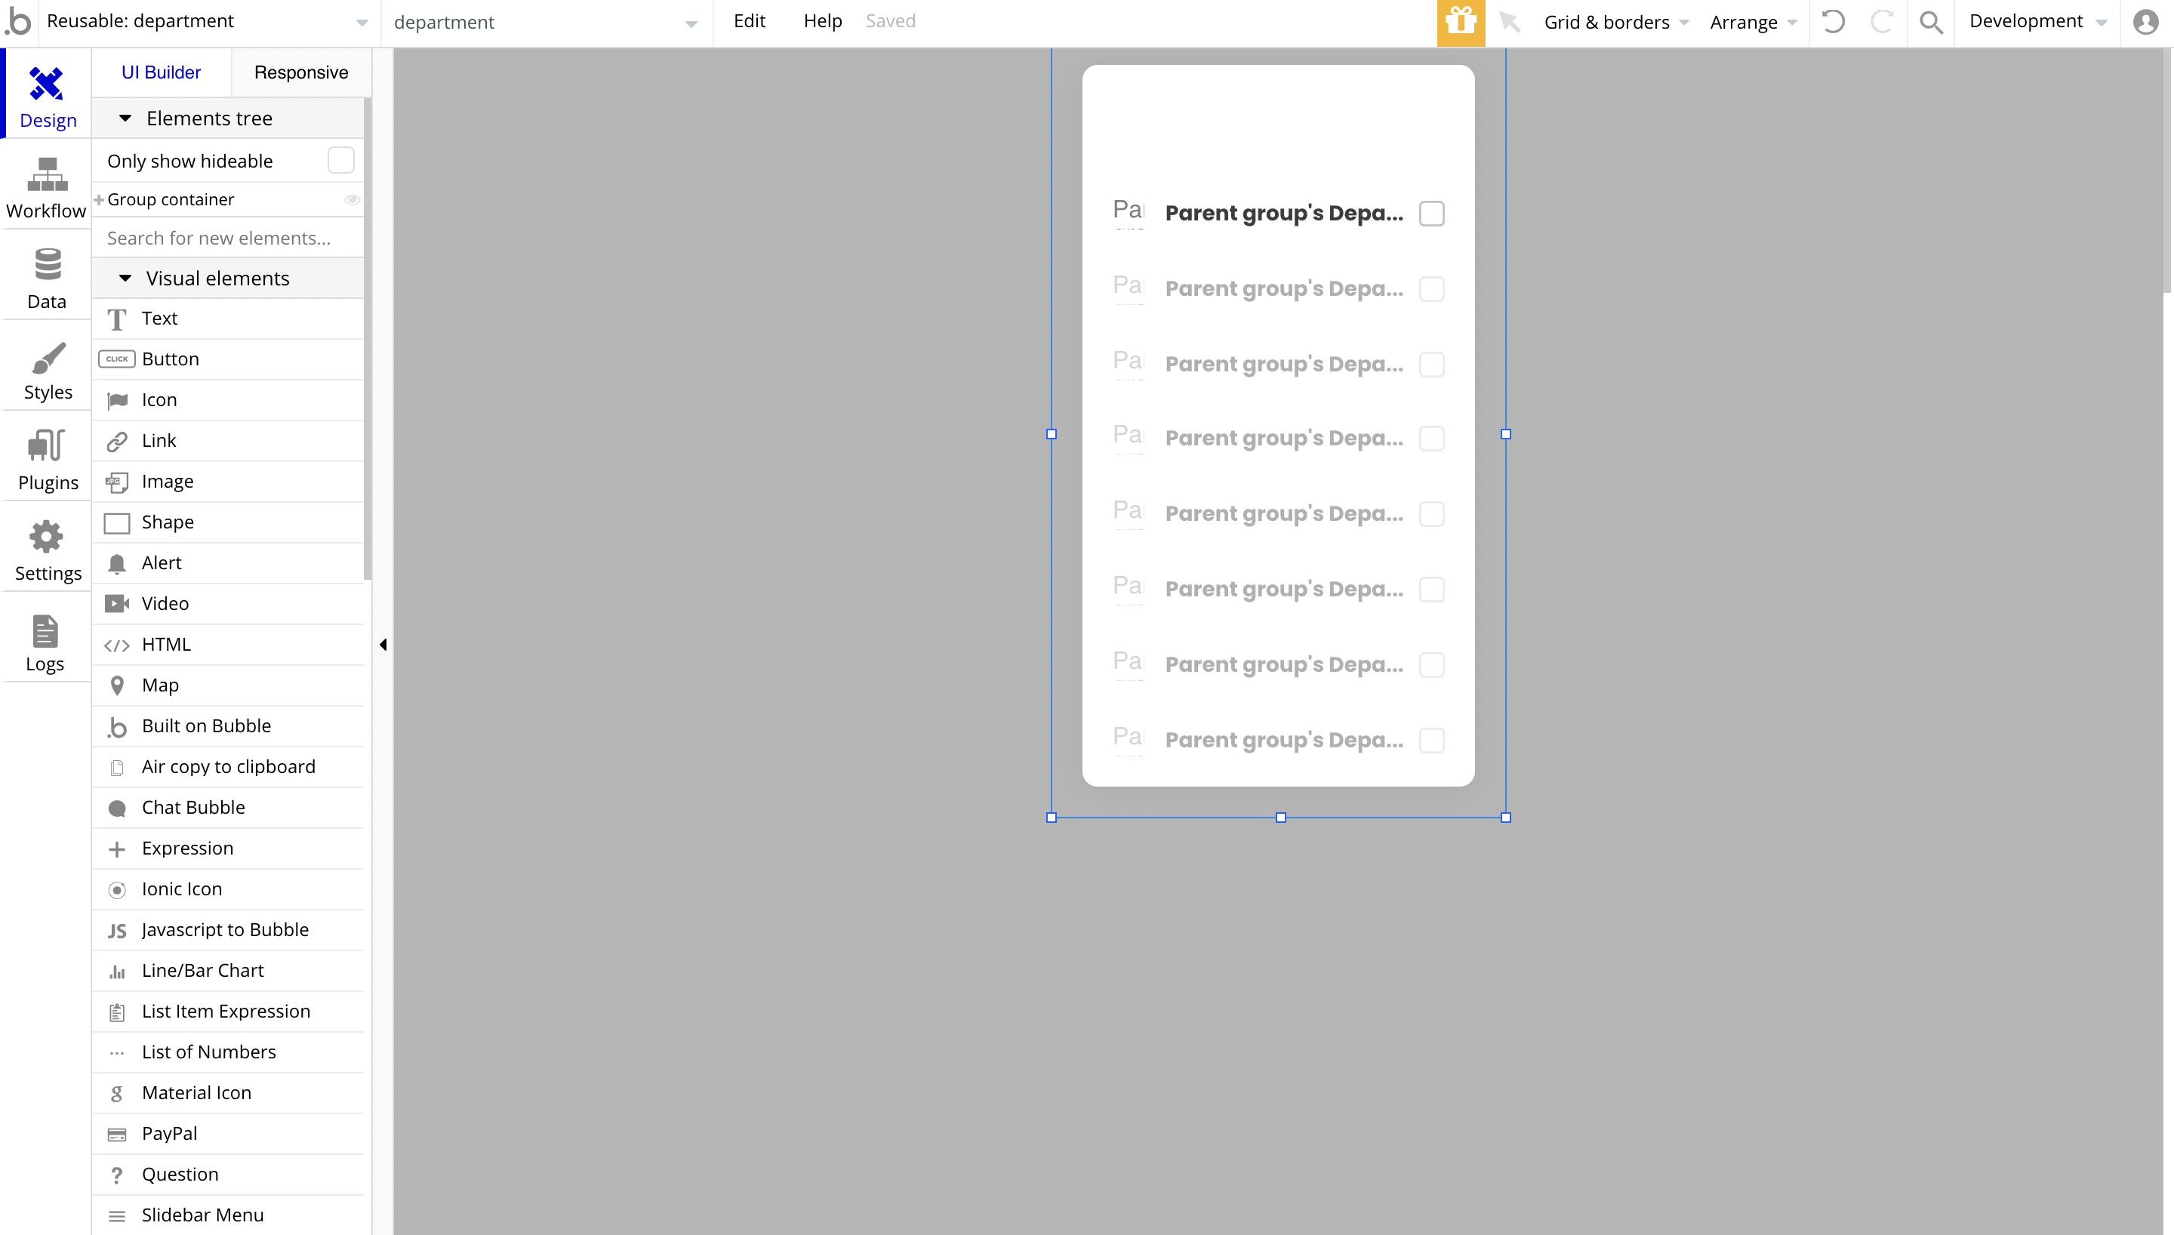
Task: Open the Data section icon
Action: click(46, 279)
